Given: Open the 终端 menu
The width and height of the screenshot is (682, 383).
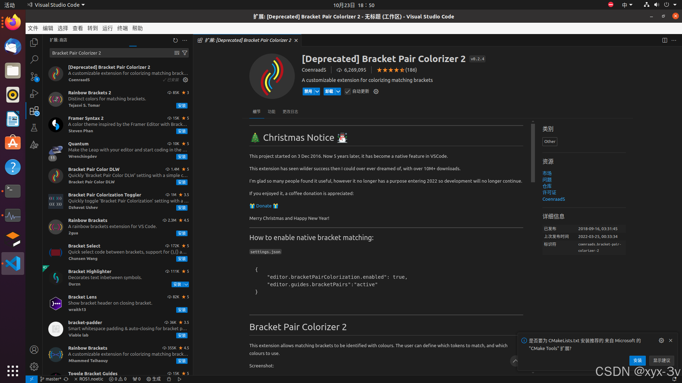Looking at the screenshot, I should [123, 28].
